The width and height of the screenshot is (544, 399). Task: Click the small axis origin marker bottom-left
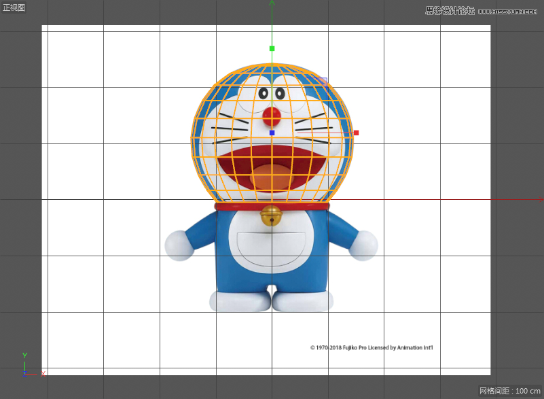pyautogui.click(x=26, y=372)
